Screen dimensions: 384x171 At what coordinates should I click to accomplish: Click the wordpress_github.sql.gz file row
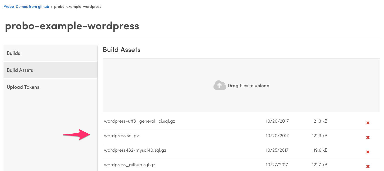click(x=130, y=165)
